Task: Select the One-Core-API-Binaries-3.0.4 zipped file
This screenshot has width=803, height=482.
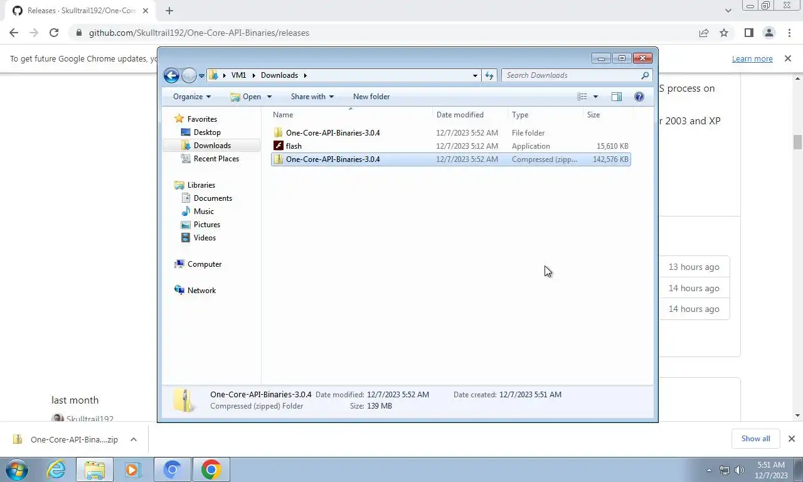Action: point(450,159)
